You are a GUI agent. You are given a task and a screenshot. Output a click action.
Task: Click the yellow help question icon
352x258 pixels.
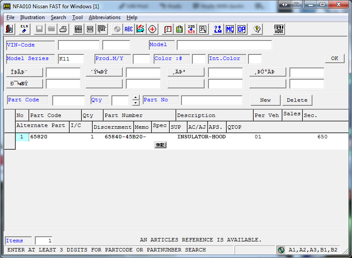tap(257, 29)
